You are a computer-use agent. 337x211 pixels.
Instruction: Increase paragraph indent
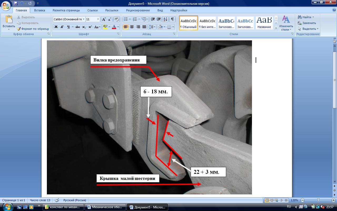[x=158, y=19]
